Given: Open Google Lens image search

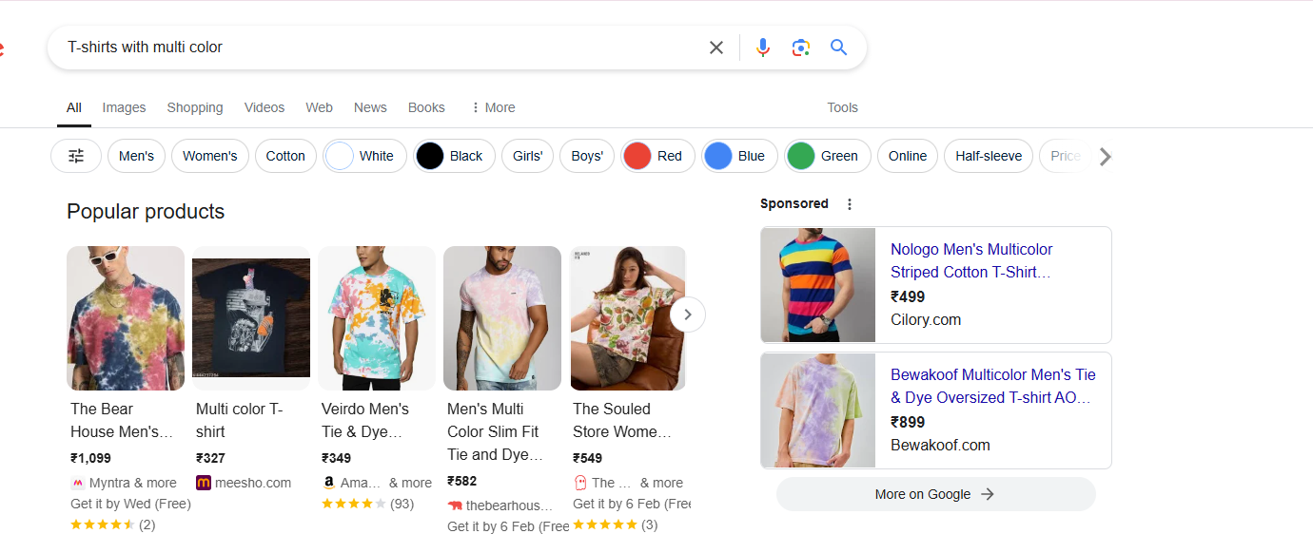Looking at the screenshot, I should click(x=800, y=47).
